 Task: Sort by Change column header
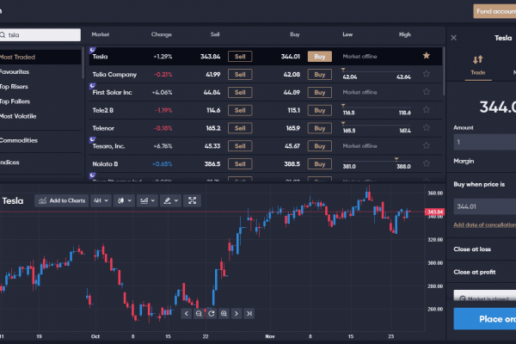[162, 34]
